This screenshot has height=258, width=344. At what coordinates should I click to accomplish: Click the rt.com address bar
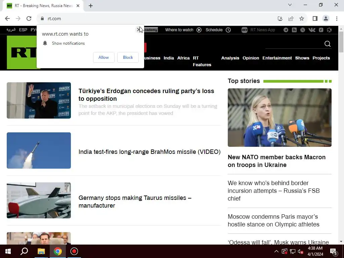158,18
